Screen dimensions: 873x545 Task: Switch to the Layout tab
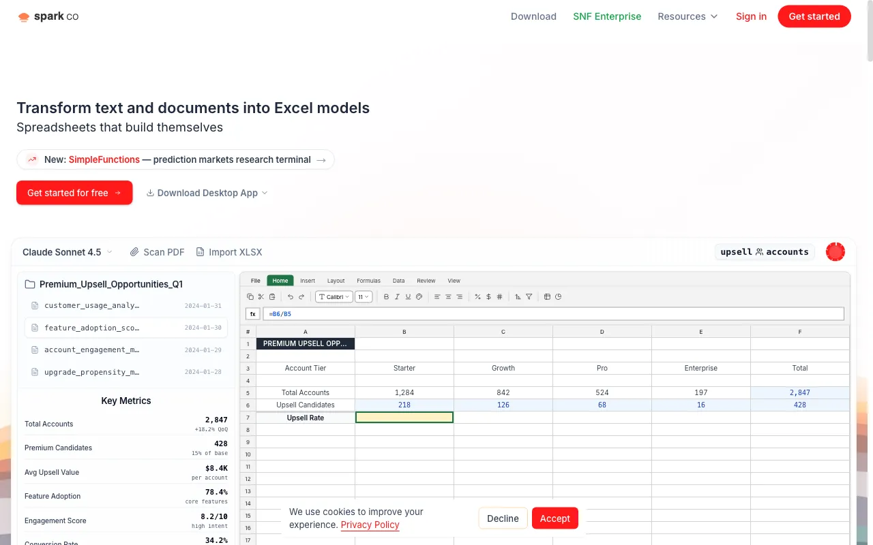point(336,281)
